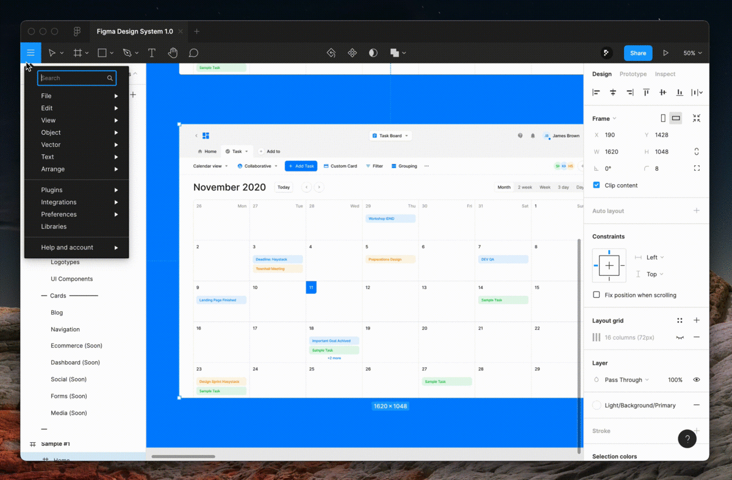The height and width of the screenshot is (480, 732).
Task: Click the Mask contrast icon in toolbar
Action: point(373,53)
